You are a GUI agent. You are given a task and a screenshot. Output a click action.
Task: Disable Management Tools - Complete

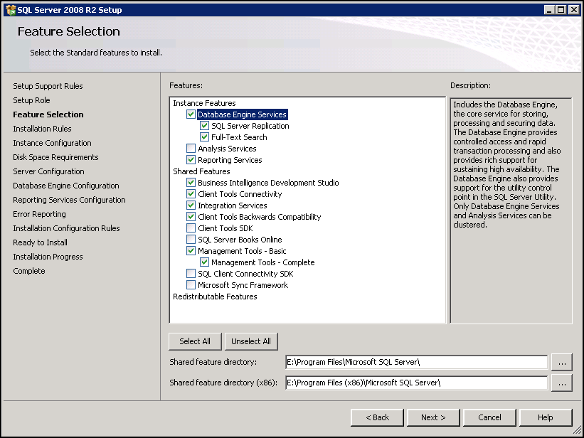pyautogui.click(x=204, y=262)
